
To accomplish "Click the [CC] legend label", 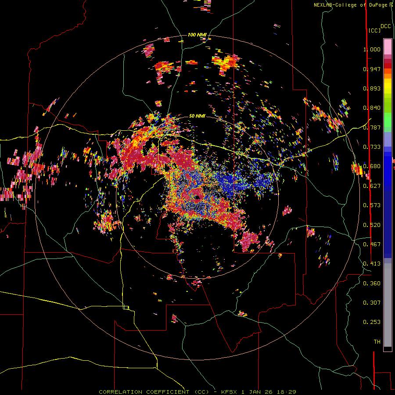I will [374, 30].
